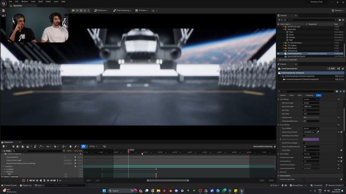The image size is (346, 194).
Task: Open the Window menu
Action: point(24,2)
